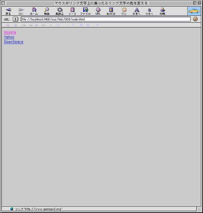The image size is (203, 213).
Task: Click the next-page arrow in link toolbar
Action: coord(37,25)
